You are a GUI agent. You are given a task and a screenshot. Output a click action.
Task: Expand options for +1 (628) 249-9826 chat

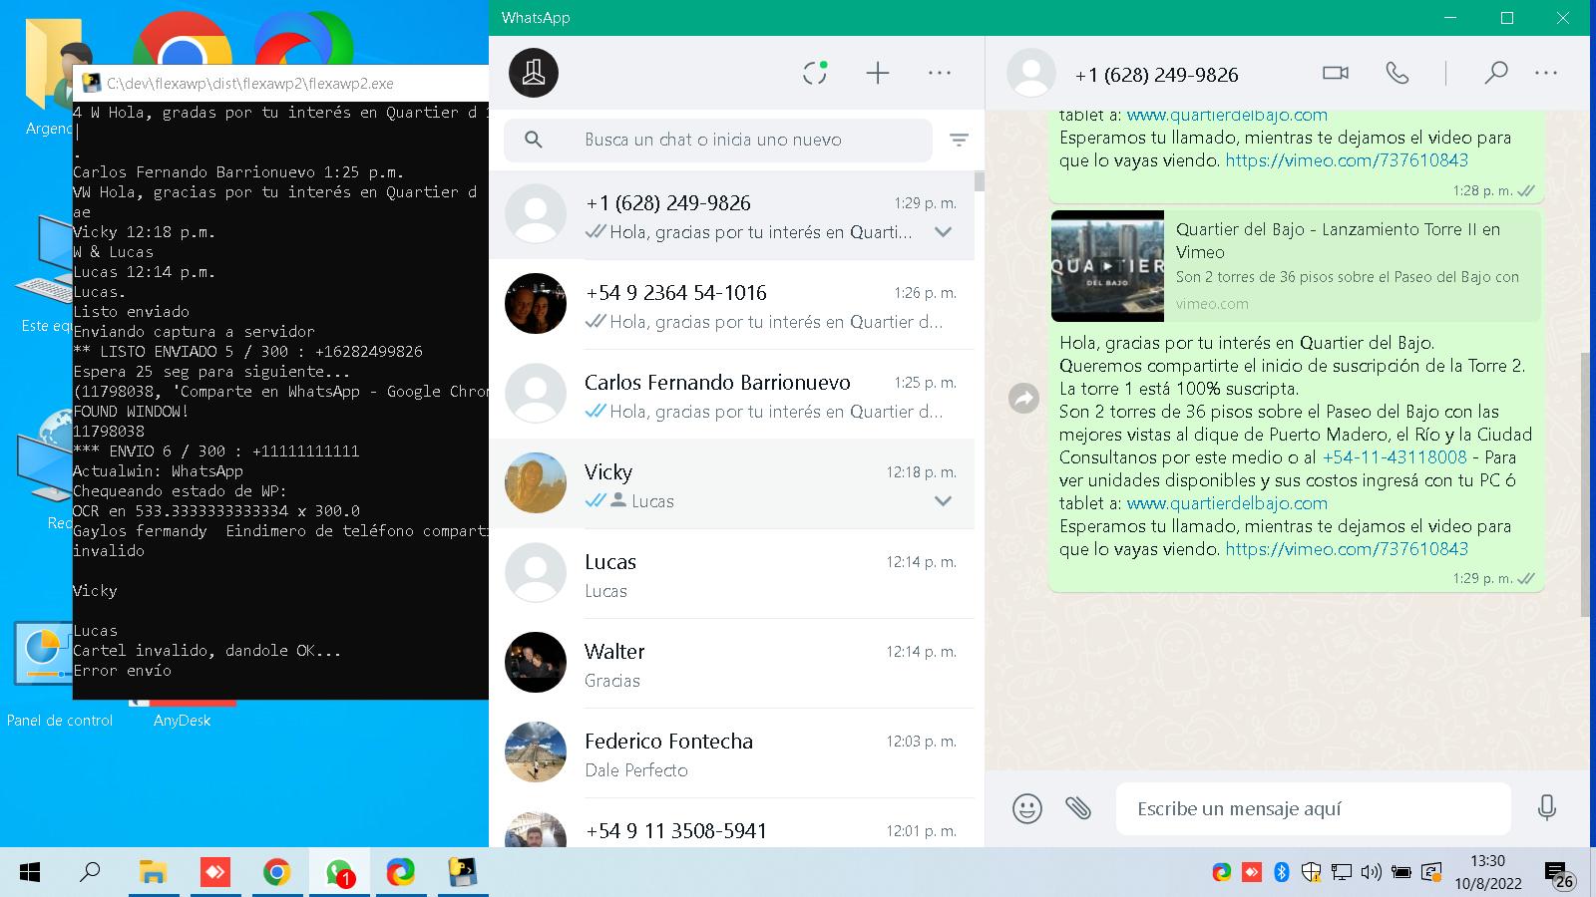(x=943, y=232)
